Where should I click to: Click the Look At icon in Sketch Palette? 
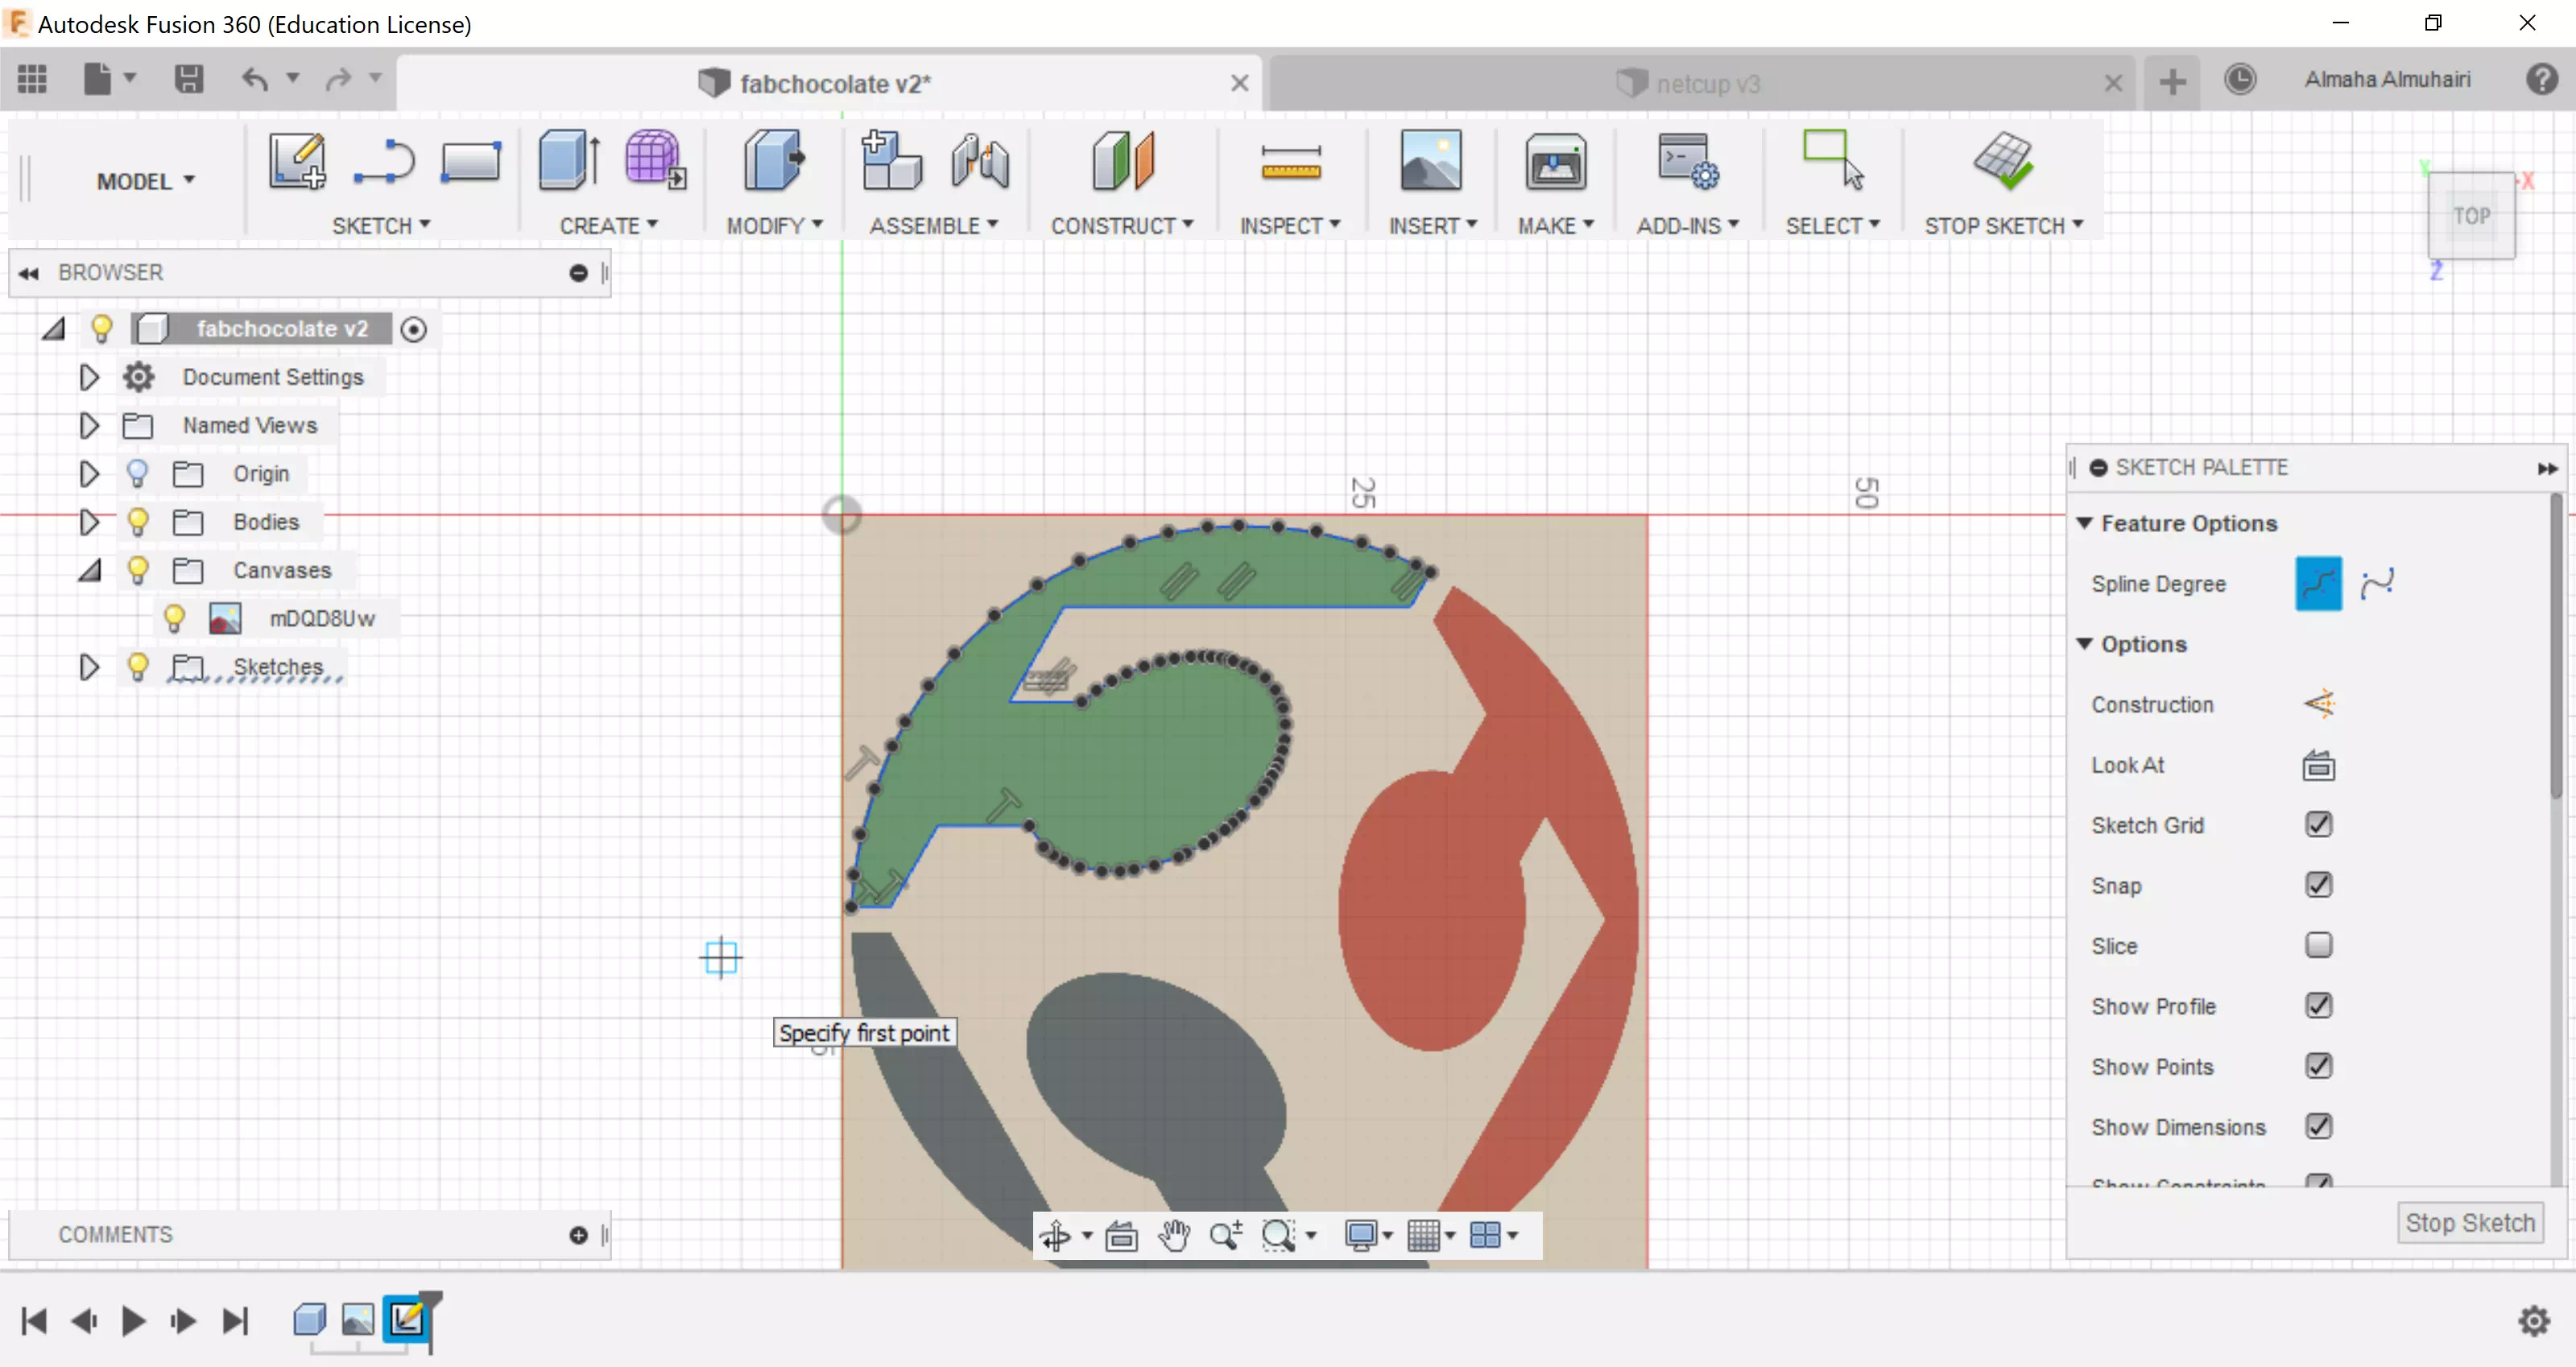(2318, 765)
